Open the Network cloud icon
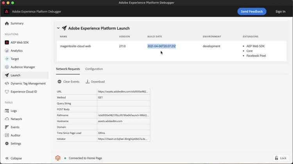The image size is (293, 164). [7, 119]
